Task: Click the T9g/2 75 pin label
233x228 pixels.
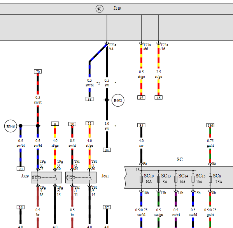Action: 43,165
